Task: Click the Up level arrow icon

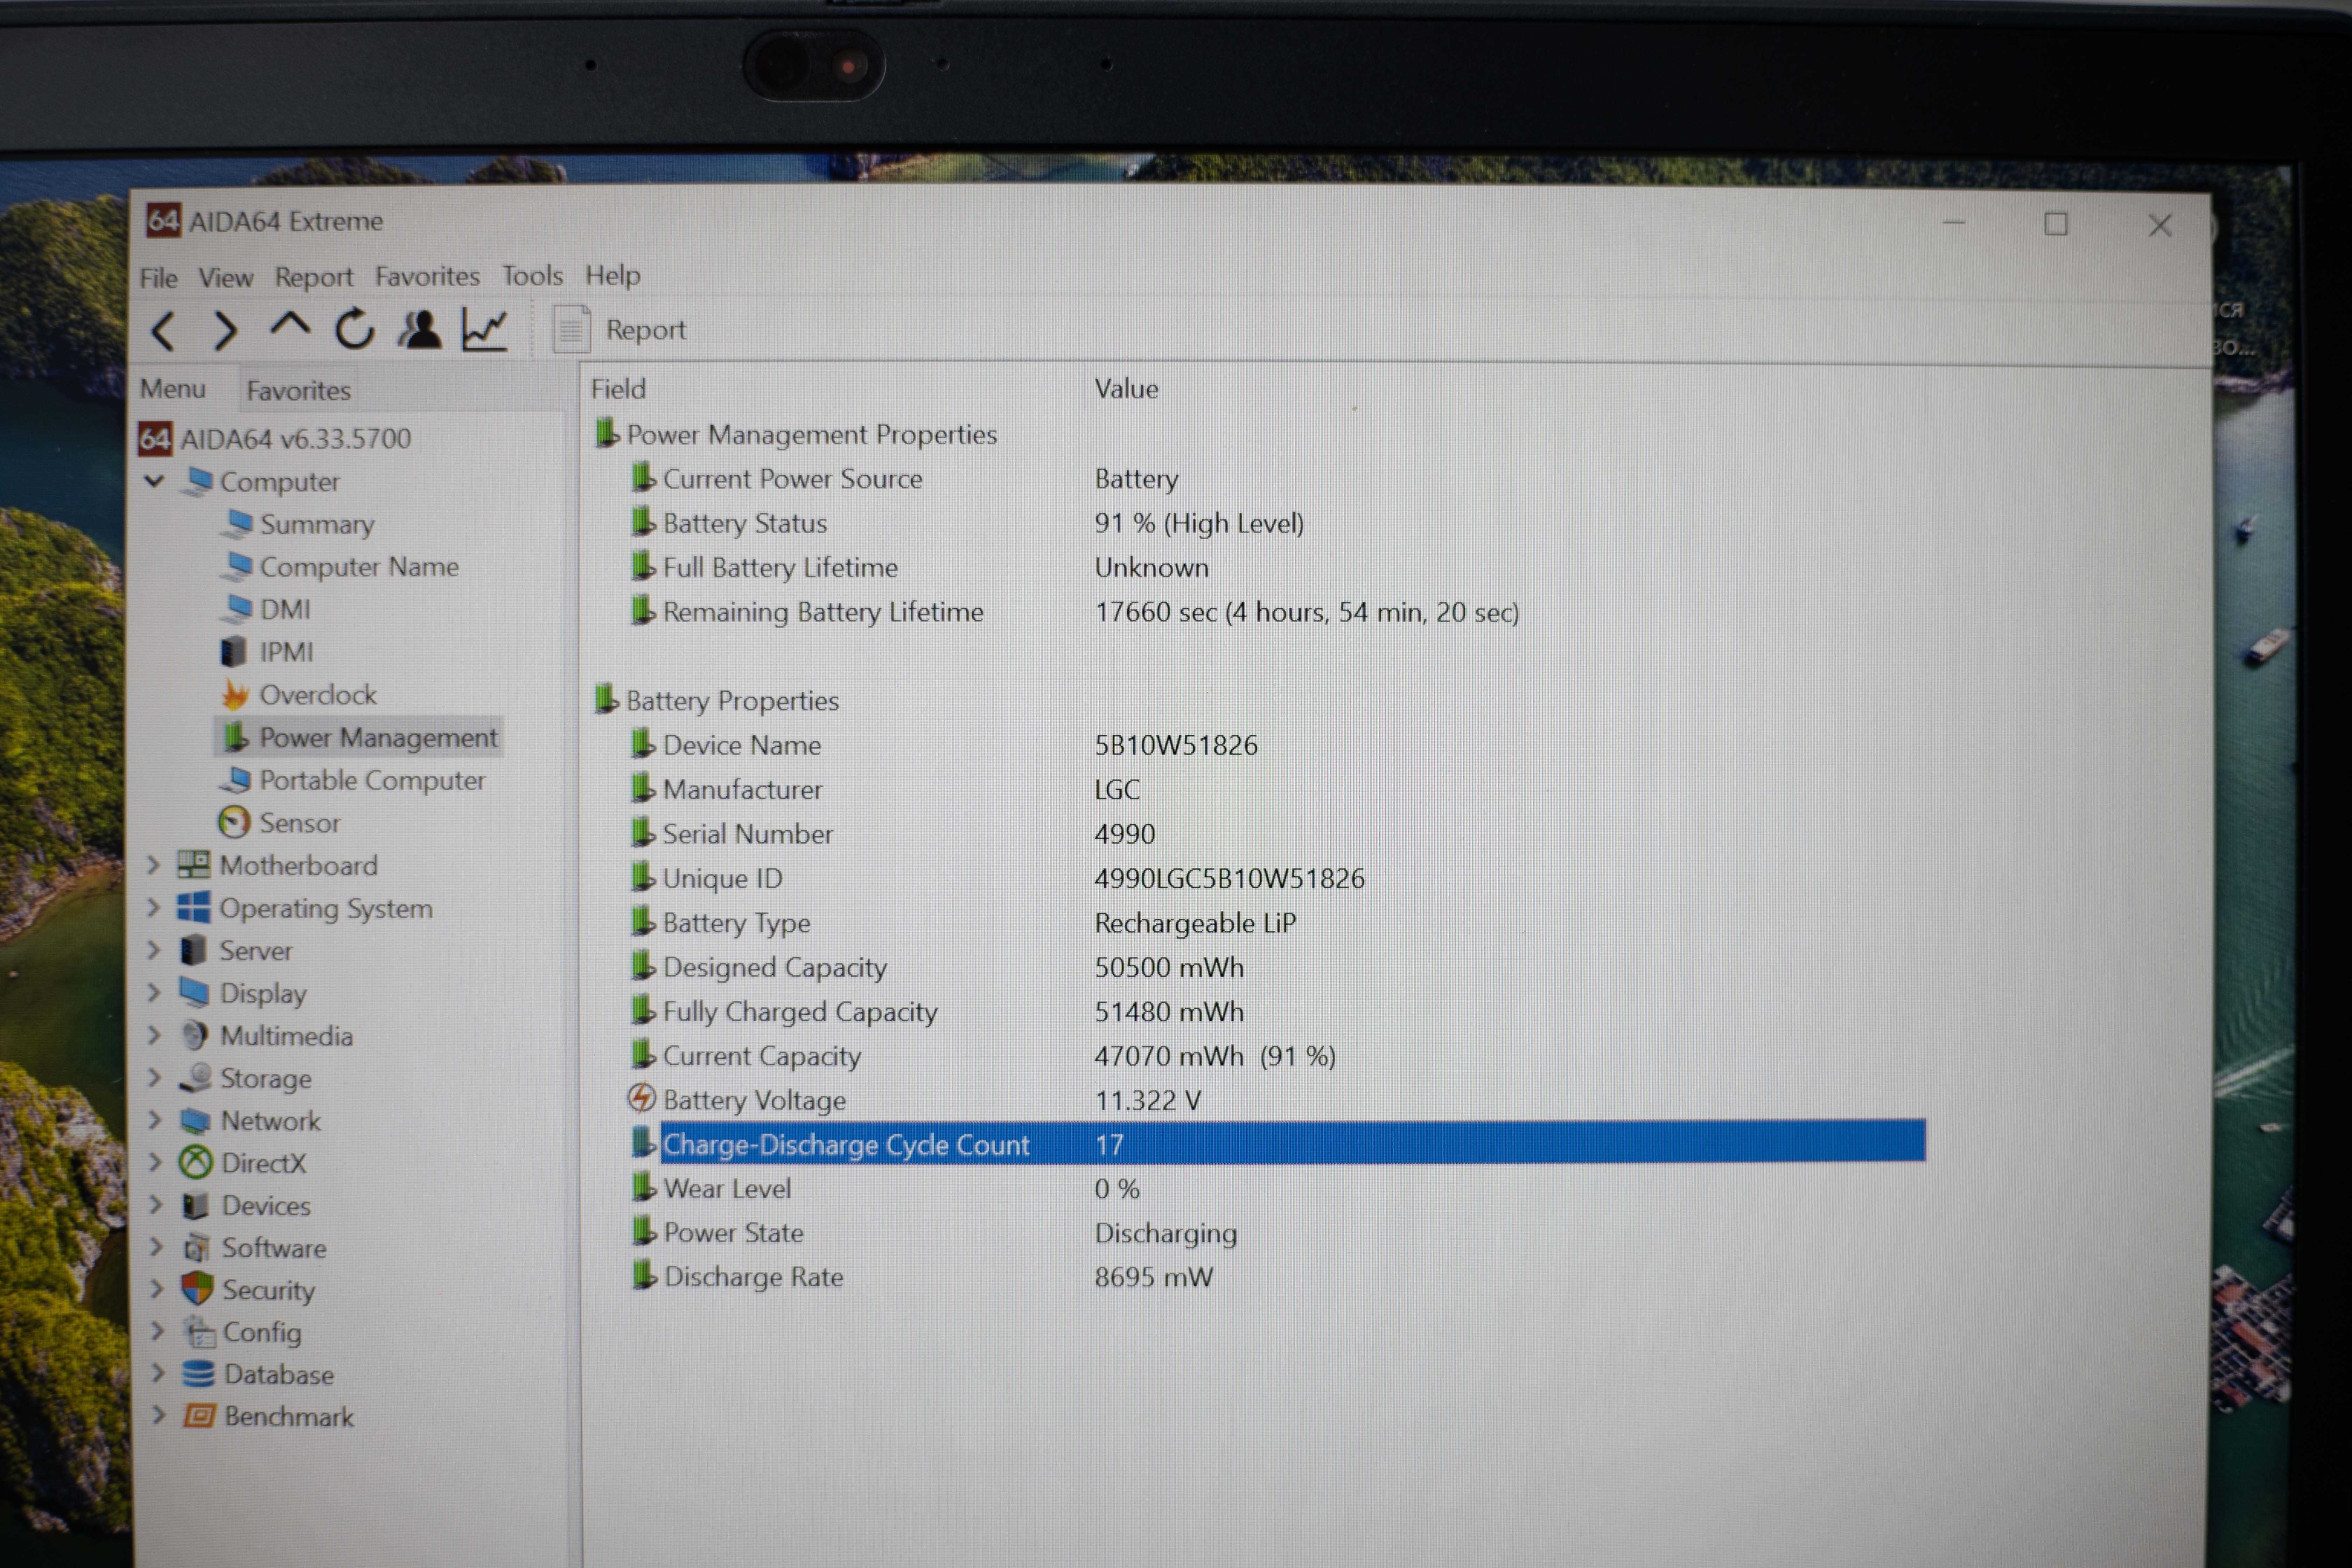Action: [290, 326]
